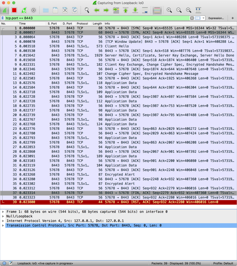Click the expert information circle in status bar
The width and height of the screenshot is (237, 266).
tap(4, 263)
